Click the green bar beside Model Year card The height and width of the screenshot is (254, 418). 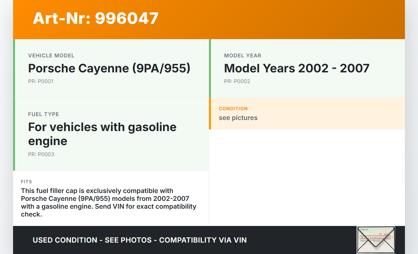click(x=210, y=68)
